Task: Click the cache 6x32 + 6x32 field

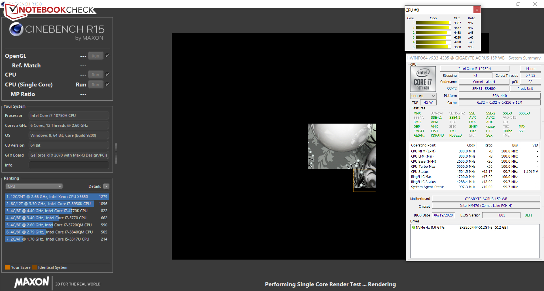Action: pos(500,102)
